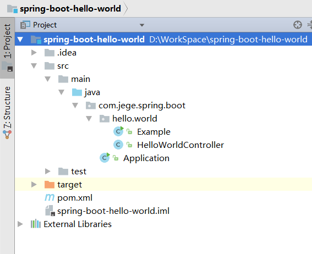Image resolution: width=312 pixels, height=254 pixels.
Task: Collapse the src folder
Action: [x=34, y=66]
